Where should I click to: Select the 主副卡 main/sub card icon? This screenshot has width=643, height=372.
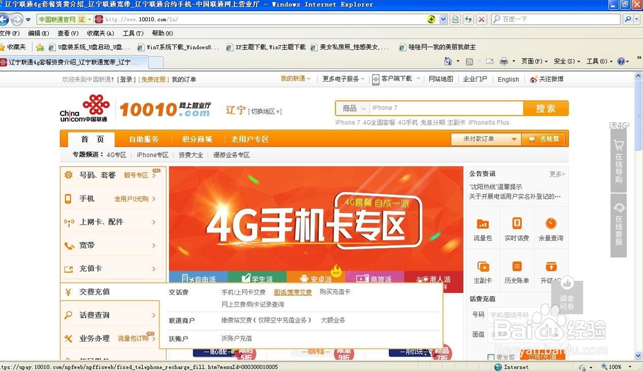point(482,270)
